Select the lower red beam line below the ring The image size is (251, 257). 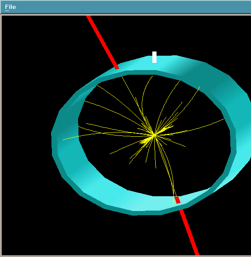189,233
